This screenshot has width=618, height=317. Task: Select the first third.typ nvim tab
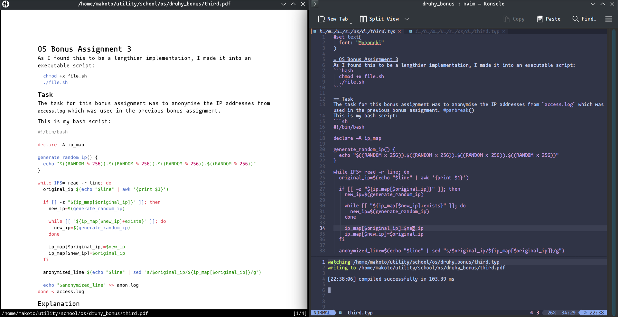click(357, 32)
